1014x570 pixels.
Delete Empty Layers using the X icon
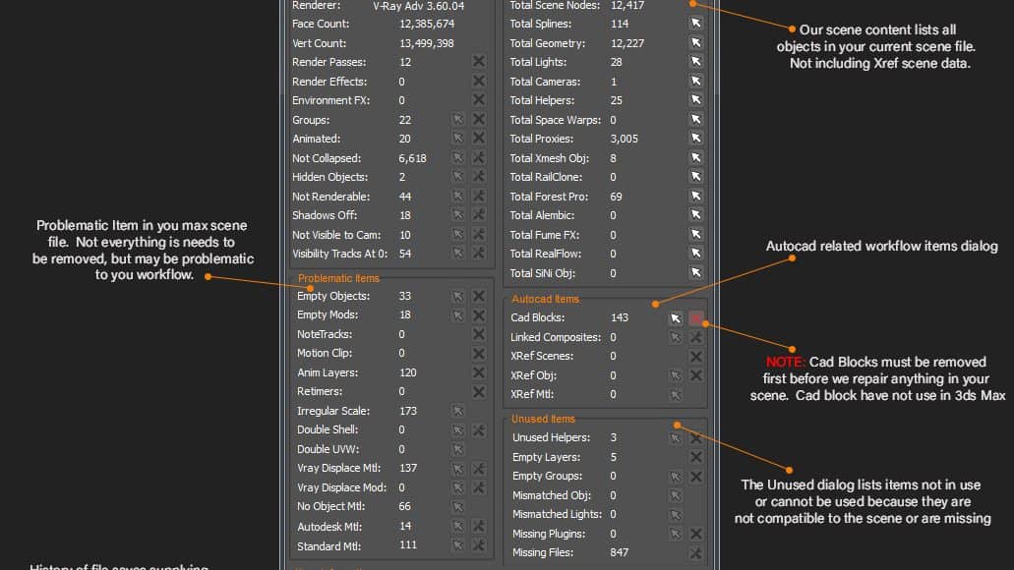coord(696,457)
